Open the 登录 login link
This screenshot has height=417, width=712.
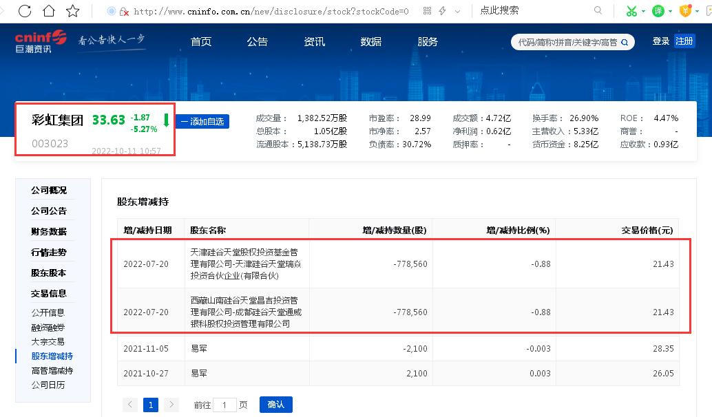point(660,41)
